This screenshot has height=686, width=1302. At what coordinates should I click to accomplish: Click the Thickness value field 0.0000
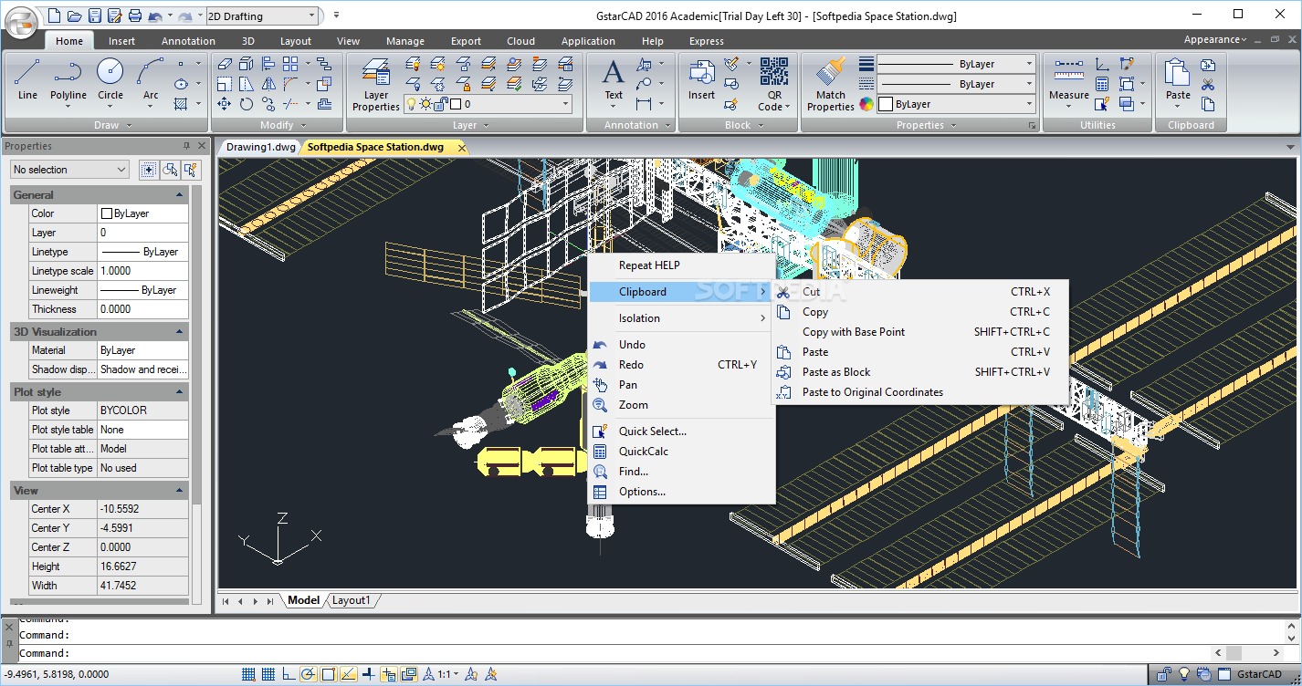pos(142,309)
